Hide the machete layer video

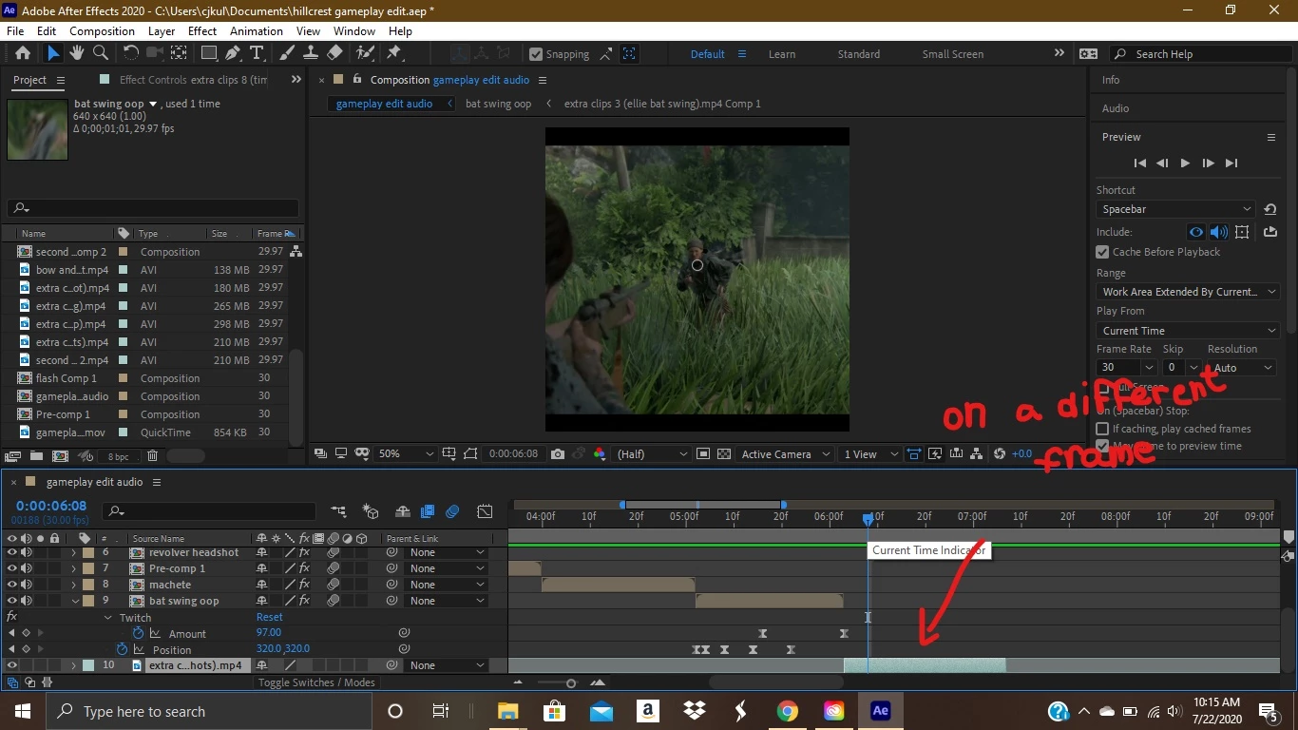12,585
